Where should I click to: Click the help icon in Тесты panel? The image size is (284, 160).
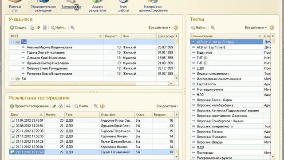pos(272,28)
